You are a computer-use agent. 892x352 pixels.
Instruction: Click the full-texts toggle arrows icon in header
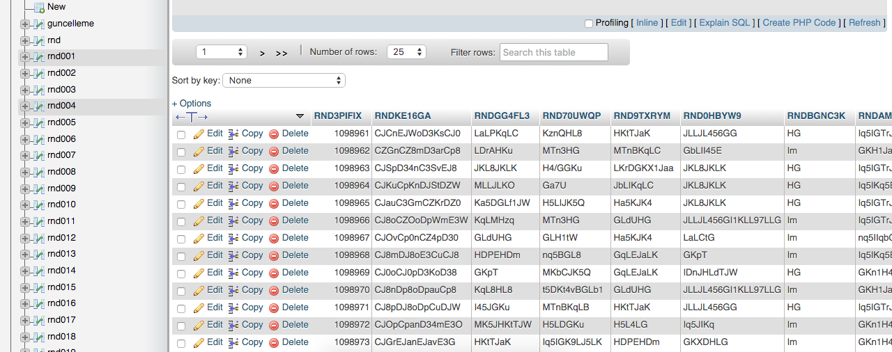click(192, 117)
